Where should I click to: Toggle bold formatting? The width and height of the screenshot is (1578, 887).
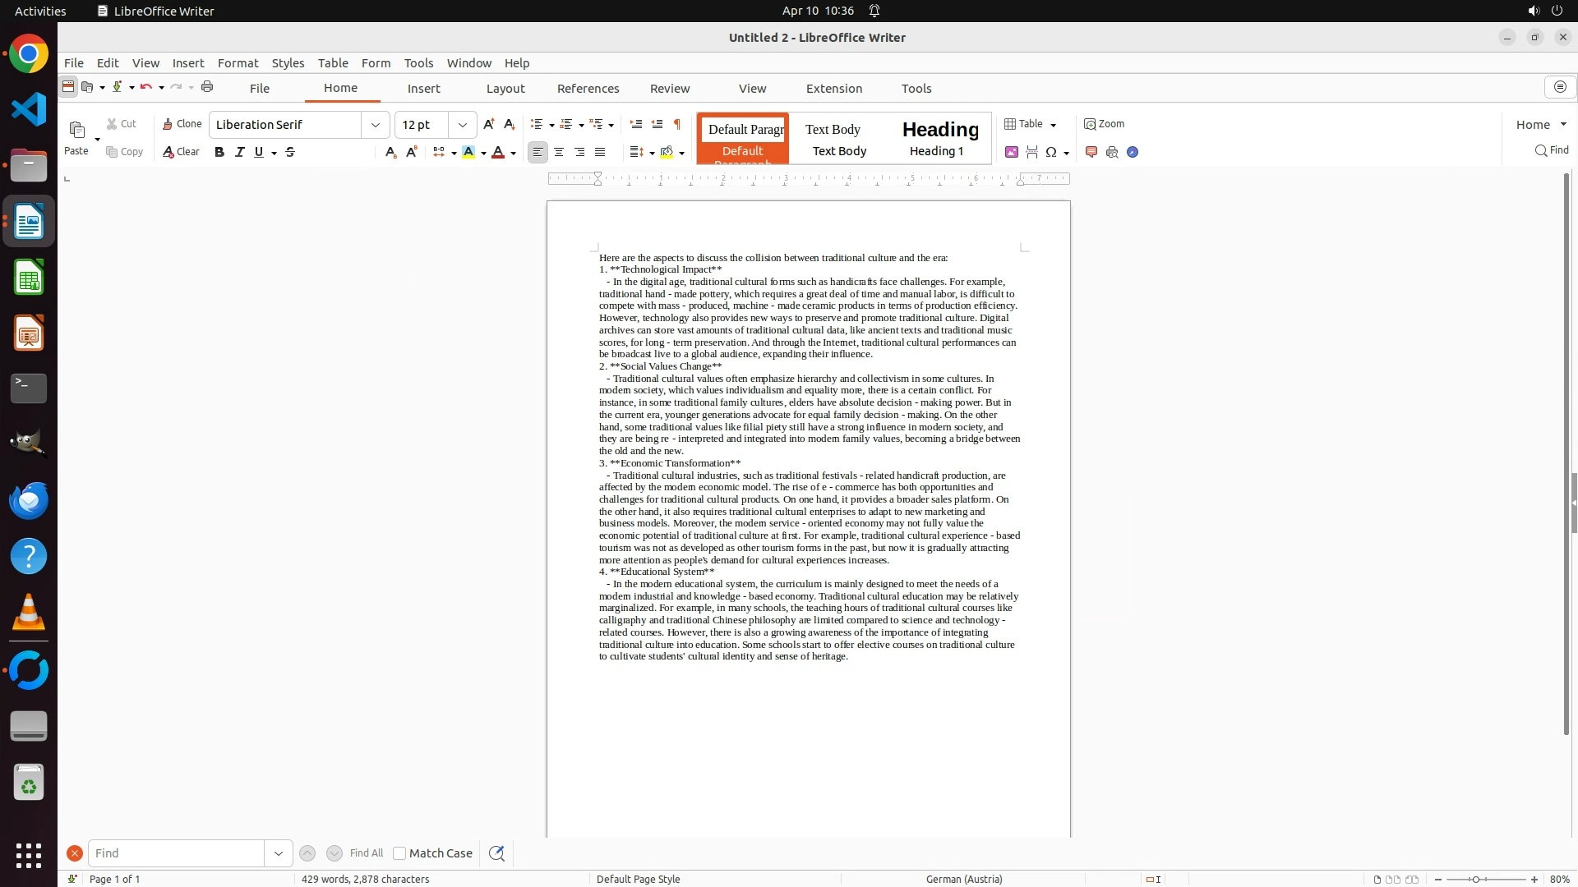(219, 152)
